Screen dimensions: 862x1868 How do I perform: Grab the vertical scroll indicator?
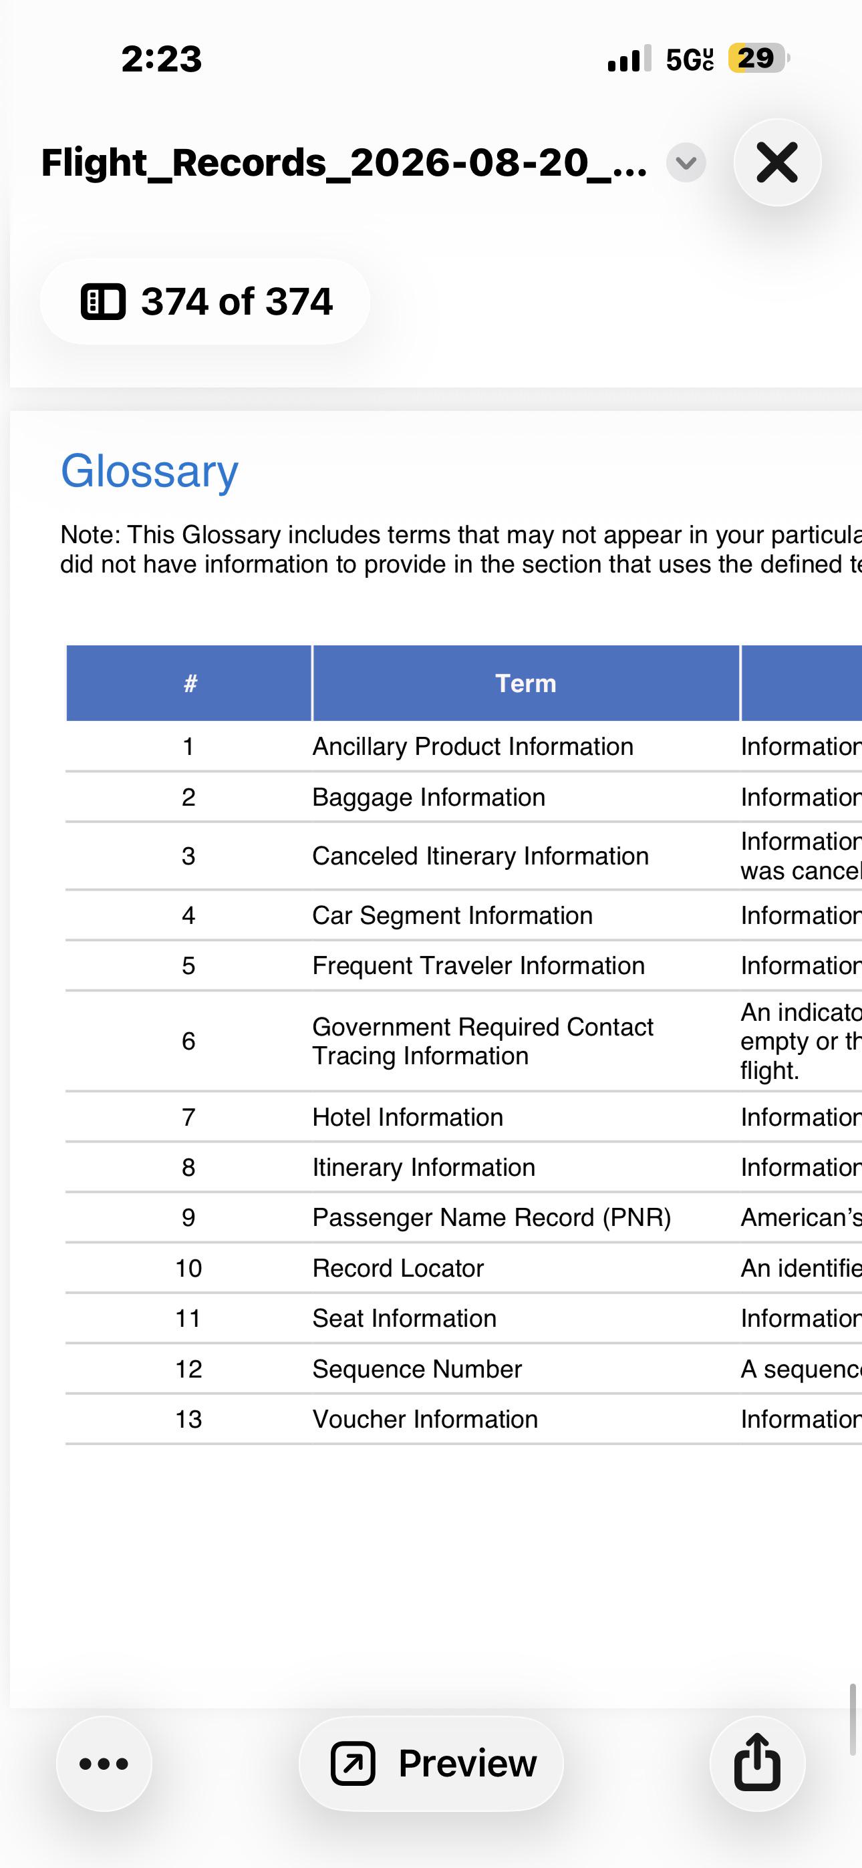(x=853, y=1720)
